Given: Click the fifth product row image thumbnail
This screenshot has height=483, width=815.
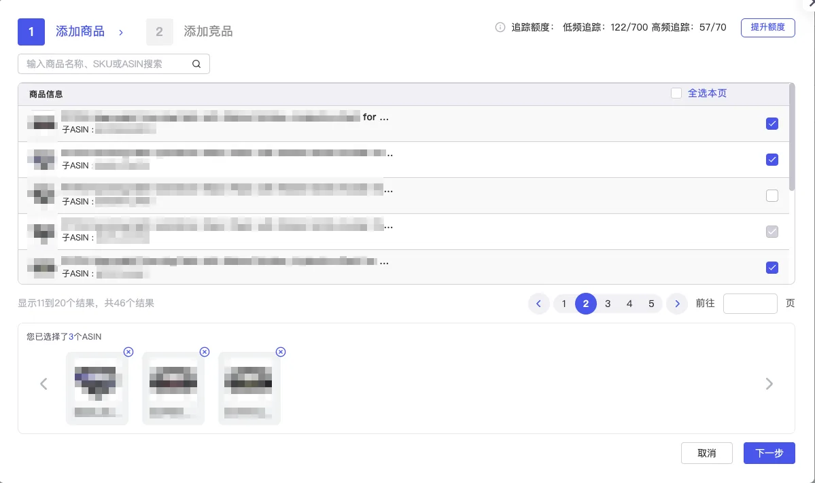Looking at the screenshot, I should pyautogui.click(x=41, y=268).
